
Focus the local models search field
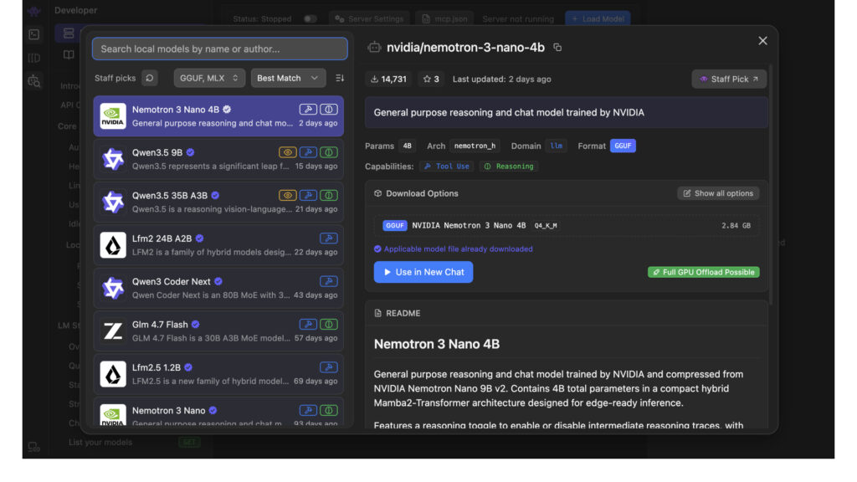coord(219,49)
